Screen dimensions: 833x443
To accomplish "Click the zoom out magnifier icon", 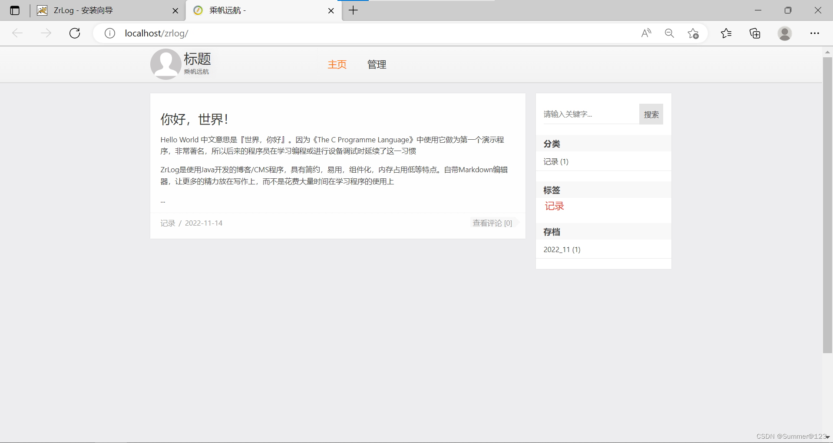I will 669,33.
